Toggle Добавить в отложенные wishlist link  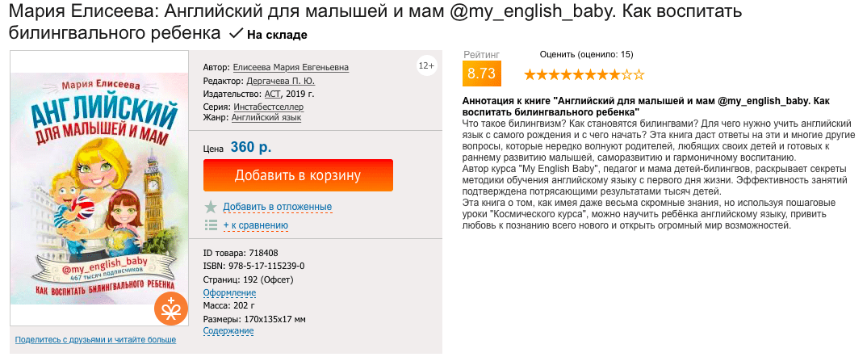(x=277, y=207)
